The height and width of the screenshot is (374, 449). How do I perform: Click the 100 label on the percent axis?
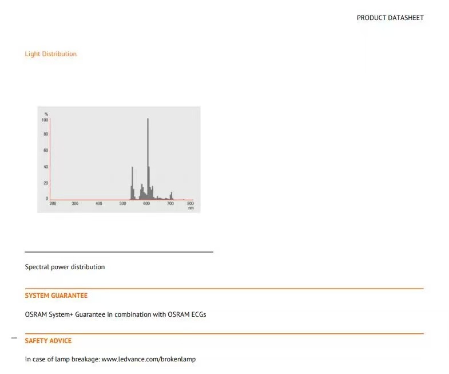[45, 120]
